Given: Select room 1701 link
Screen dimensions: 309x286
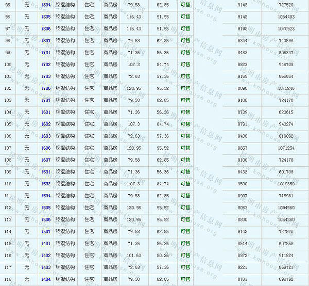Looking at the screenshot, I should 46,53.
